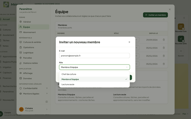Click the Confidentialité shield icon
This screenshot has width=191, height=119.
(21, 88)
